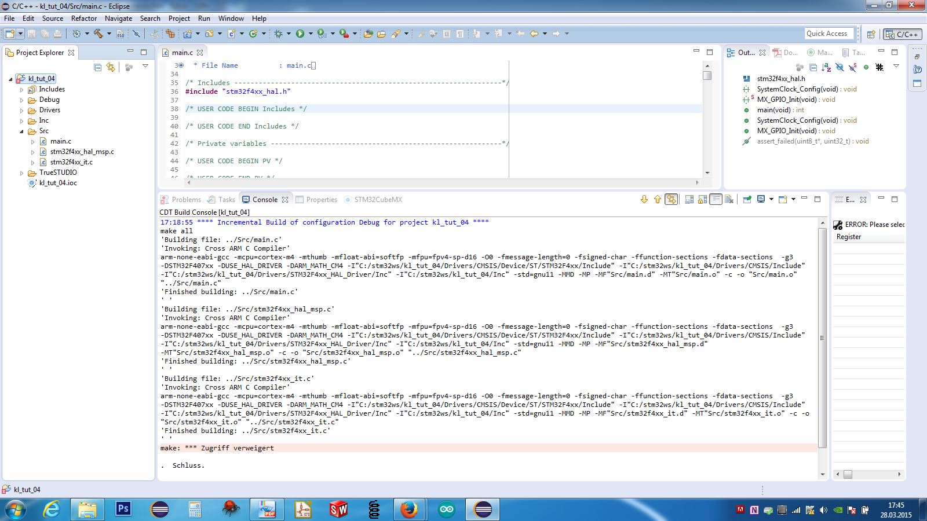Open the Refactor menu
Screen dimensions: 927x521
(84, 19)
